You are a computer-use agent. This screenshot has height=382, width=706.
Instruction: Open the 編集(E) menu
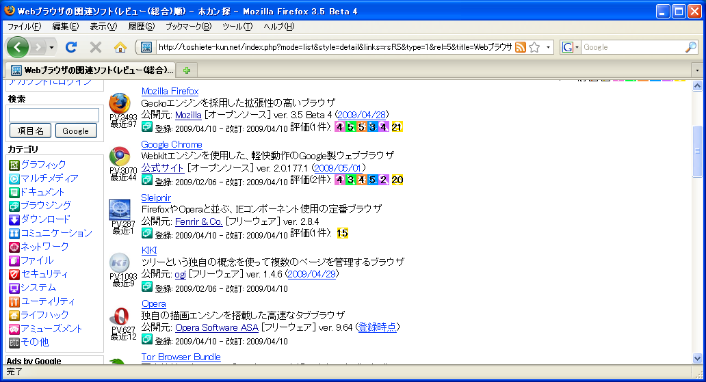pos(65,27)
